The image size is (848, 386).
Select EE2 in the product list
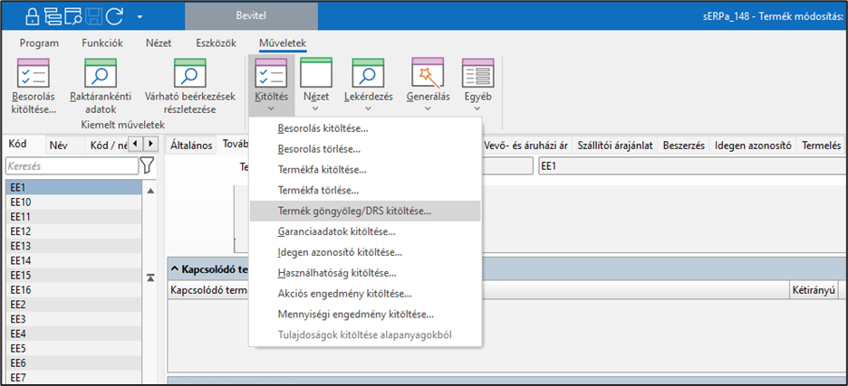(x=73, y=305)
